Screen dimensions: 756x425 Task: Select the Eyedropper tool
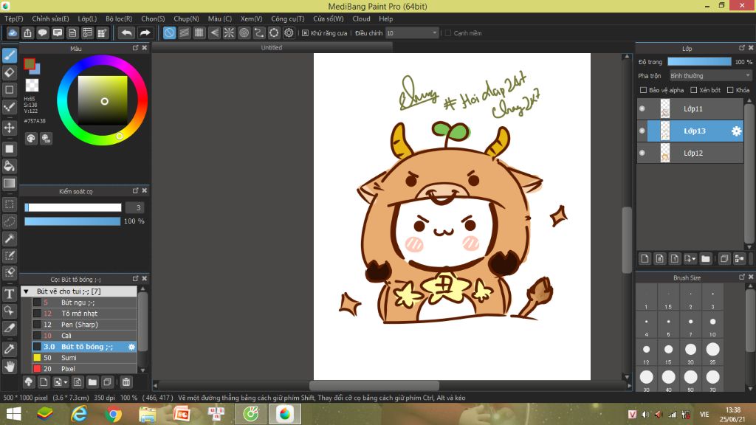pos(9,349)
